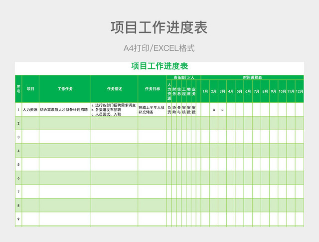Select the 审批 cell under 物流

click(x=189, y=110)
